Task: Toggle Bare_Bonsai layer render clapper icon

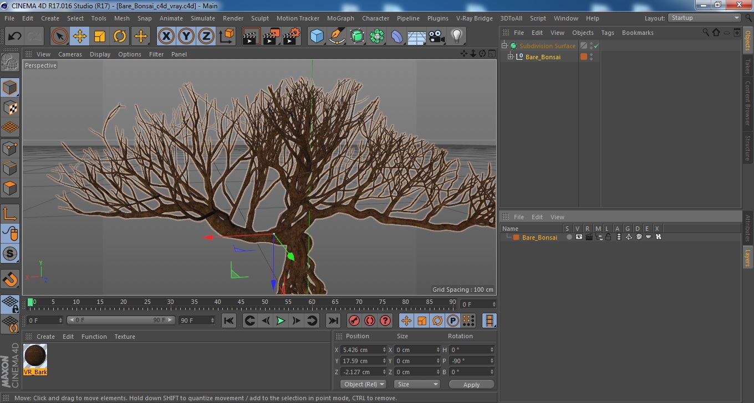Action: click(589, 237)
